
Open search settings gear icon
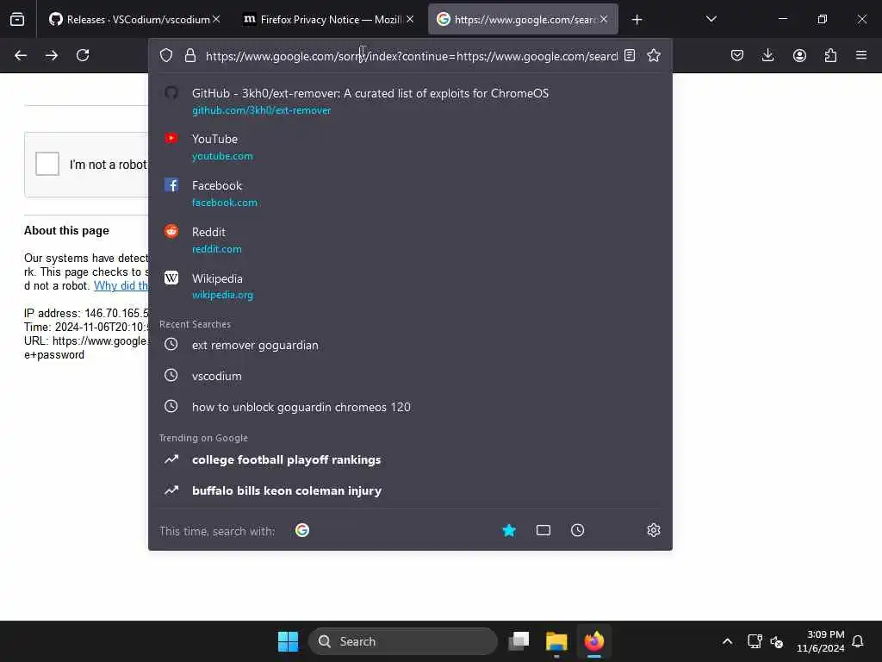654,530
